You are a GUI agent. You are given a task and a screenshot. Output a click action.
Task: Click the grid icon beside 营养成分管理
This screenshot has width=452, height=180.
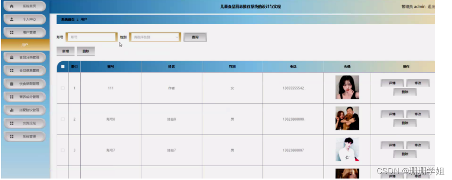[12, 97]
